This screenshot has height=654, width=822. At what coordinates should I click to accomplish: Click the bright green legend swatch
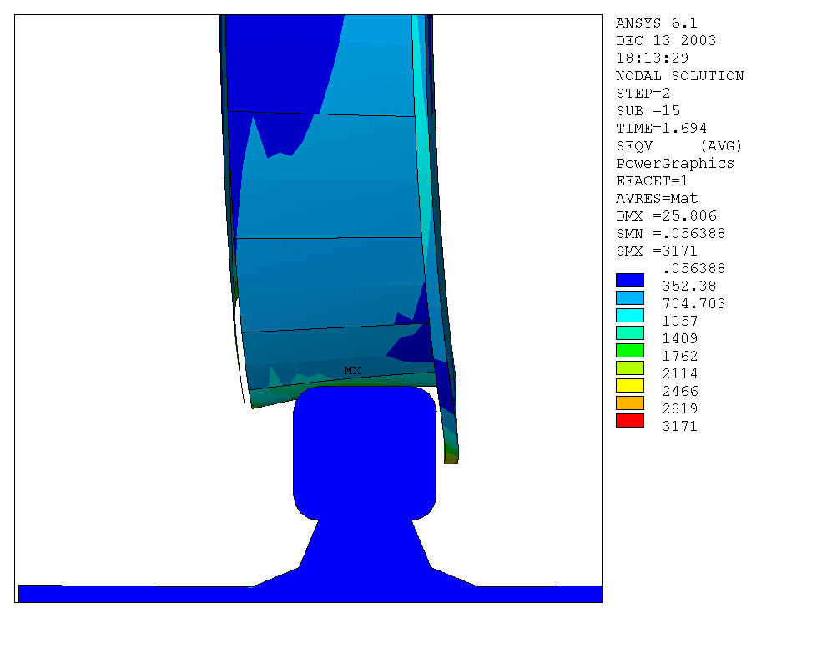(x=629, y=350)
